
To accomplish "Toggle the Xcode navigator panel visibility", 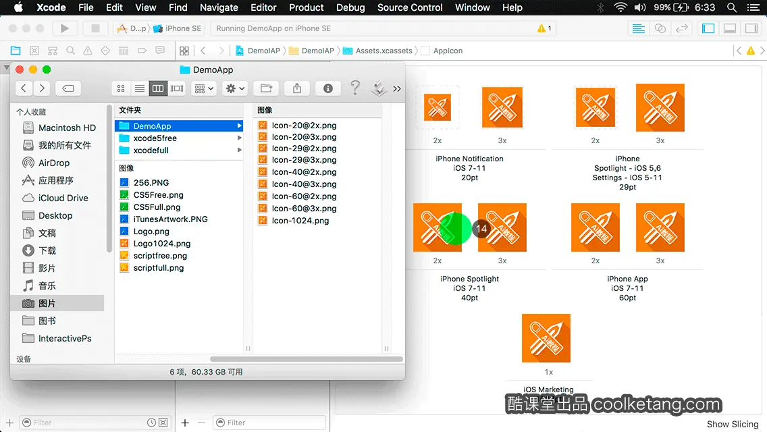I will pos(708,28).
